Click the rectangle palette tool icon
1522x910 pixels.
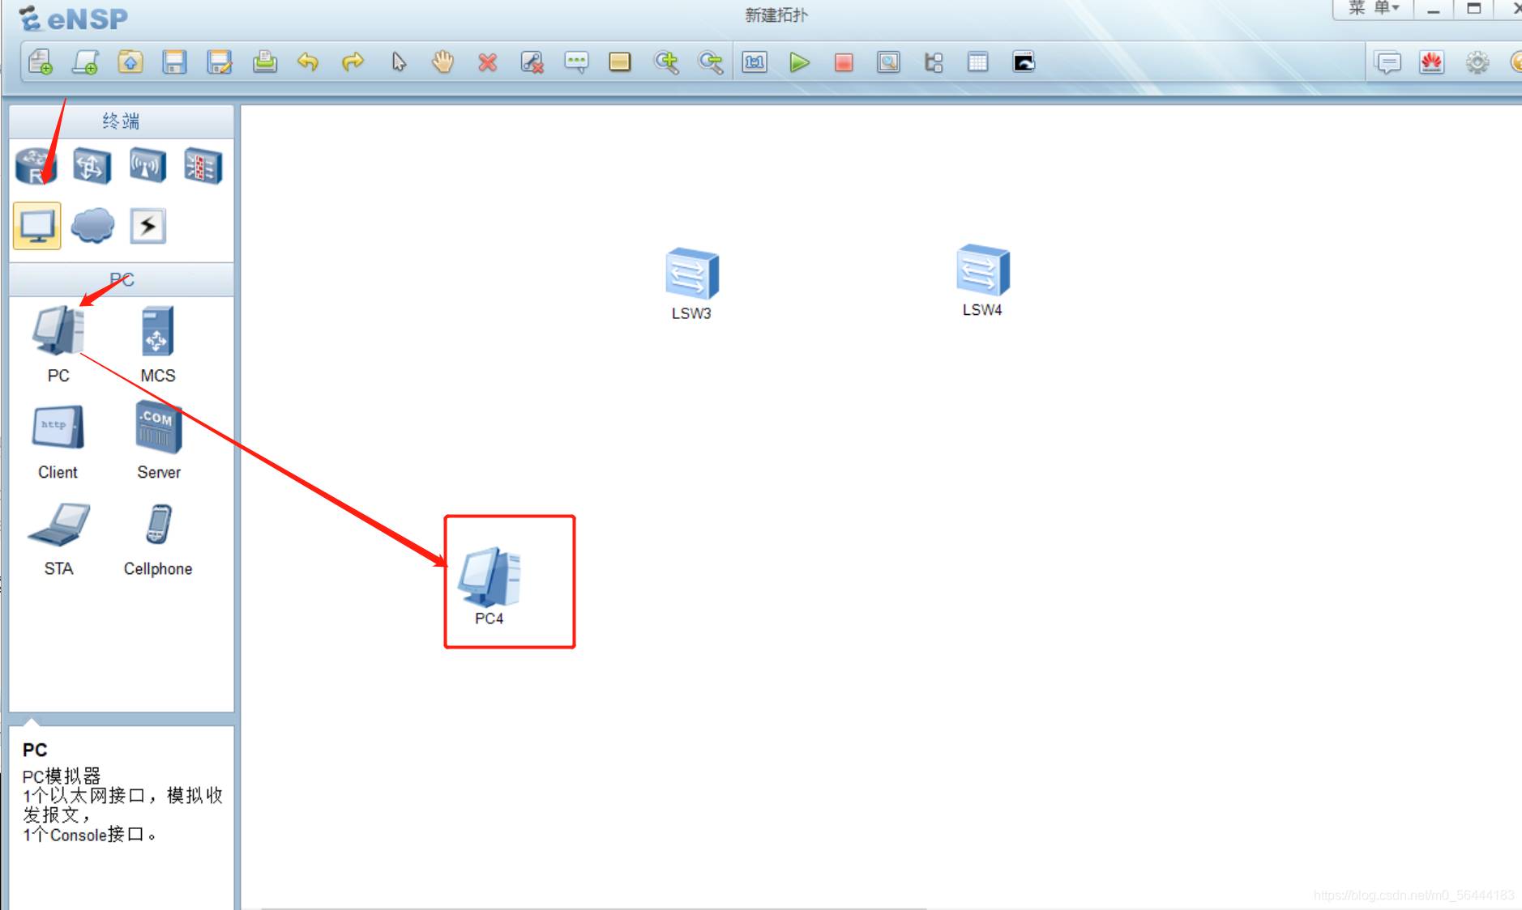click(620, 62)
